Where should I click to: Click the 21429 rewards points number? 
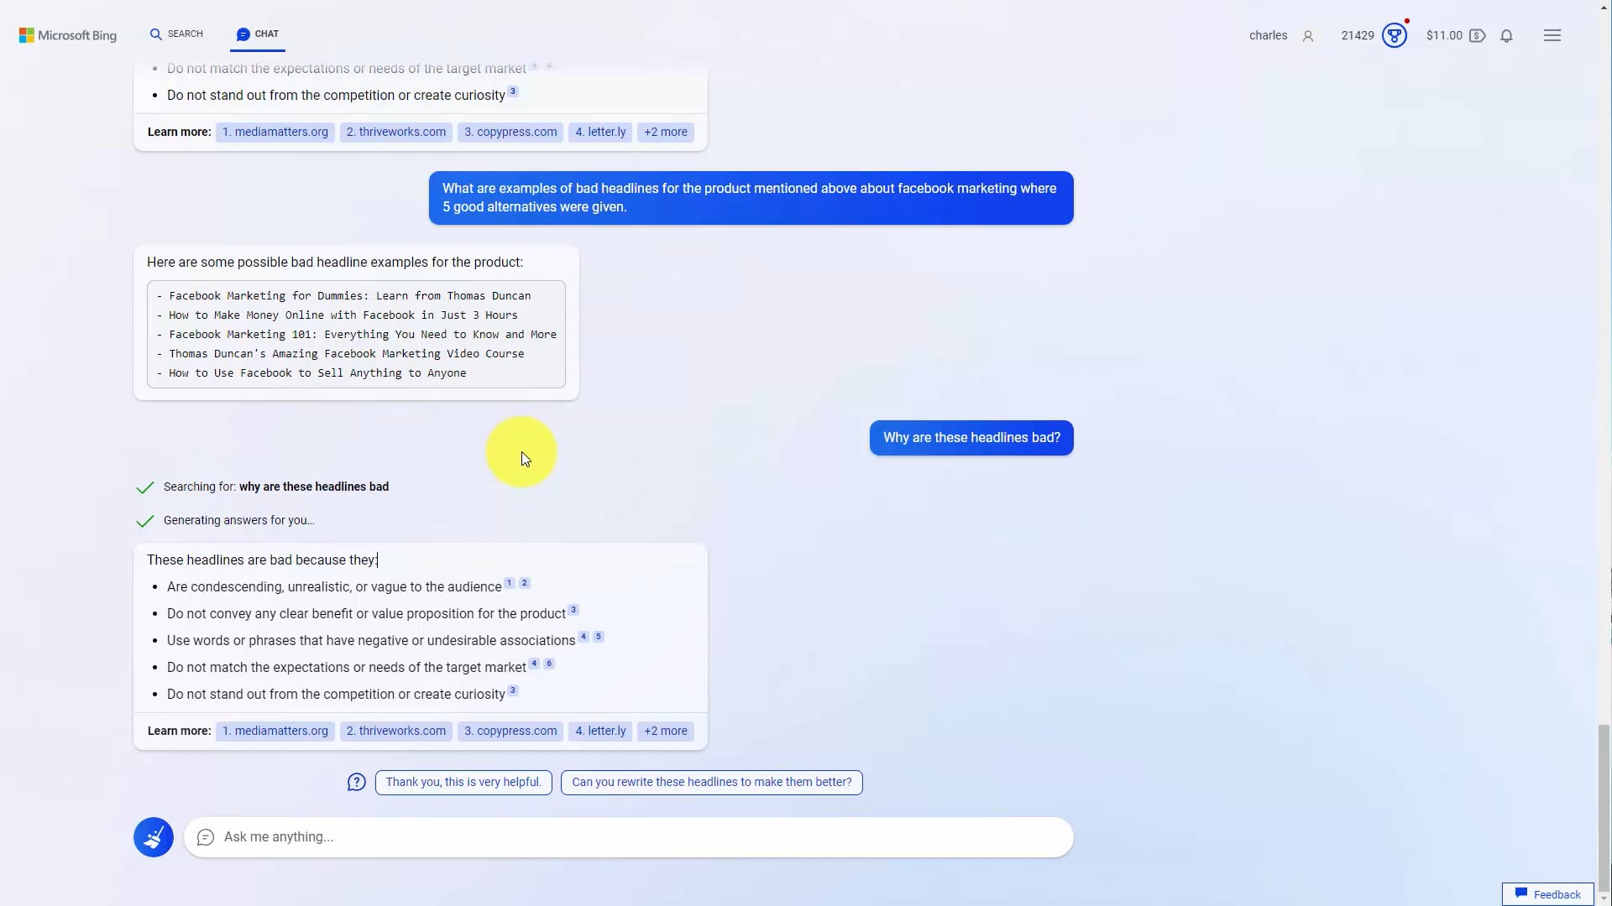tap(1358, 35)
